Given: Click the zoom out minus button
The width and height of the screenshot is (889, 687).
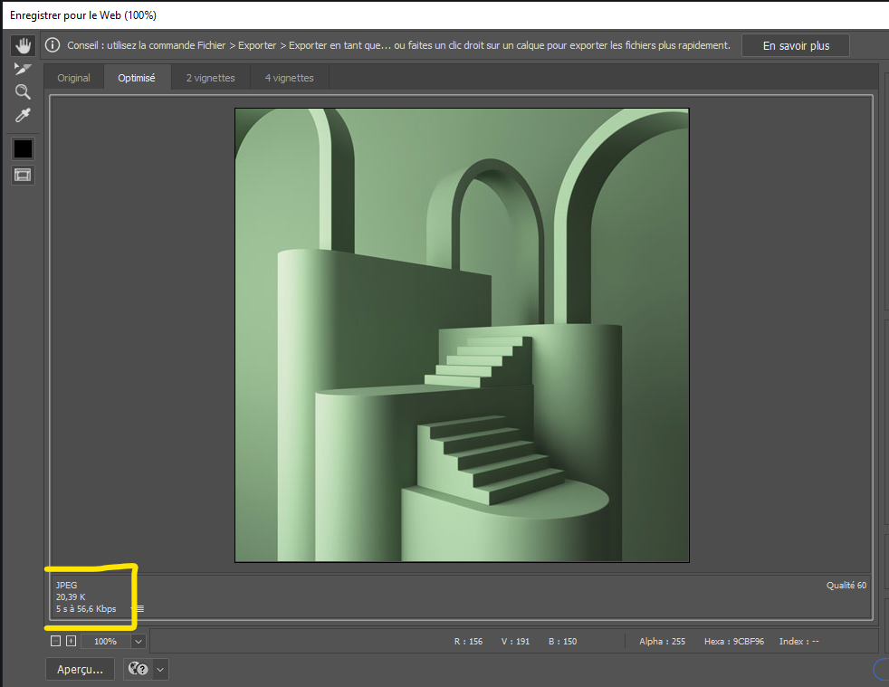Looking at the screenshot, I should pos(56,641).
